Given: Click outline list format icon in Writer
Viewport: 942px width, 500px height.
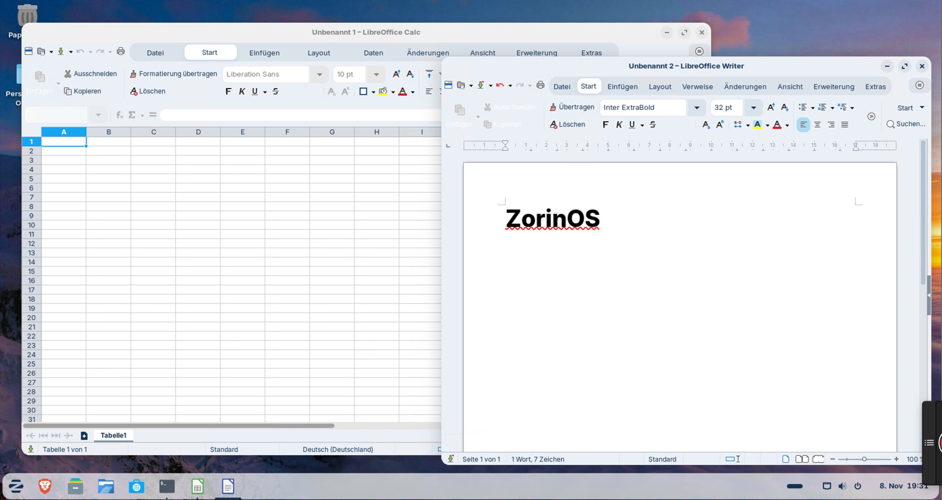Looking at the screenshot, I should 842,107.
